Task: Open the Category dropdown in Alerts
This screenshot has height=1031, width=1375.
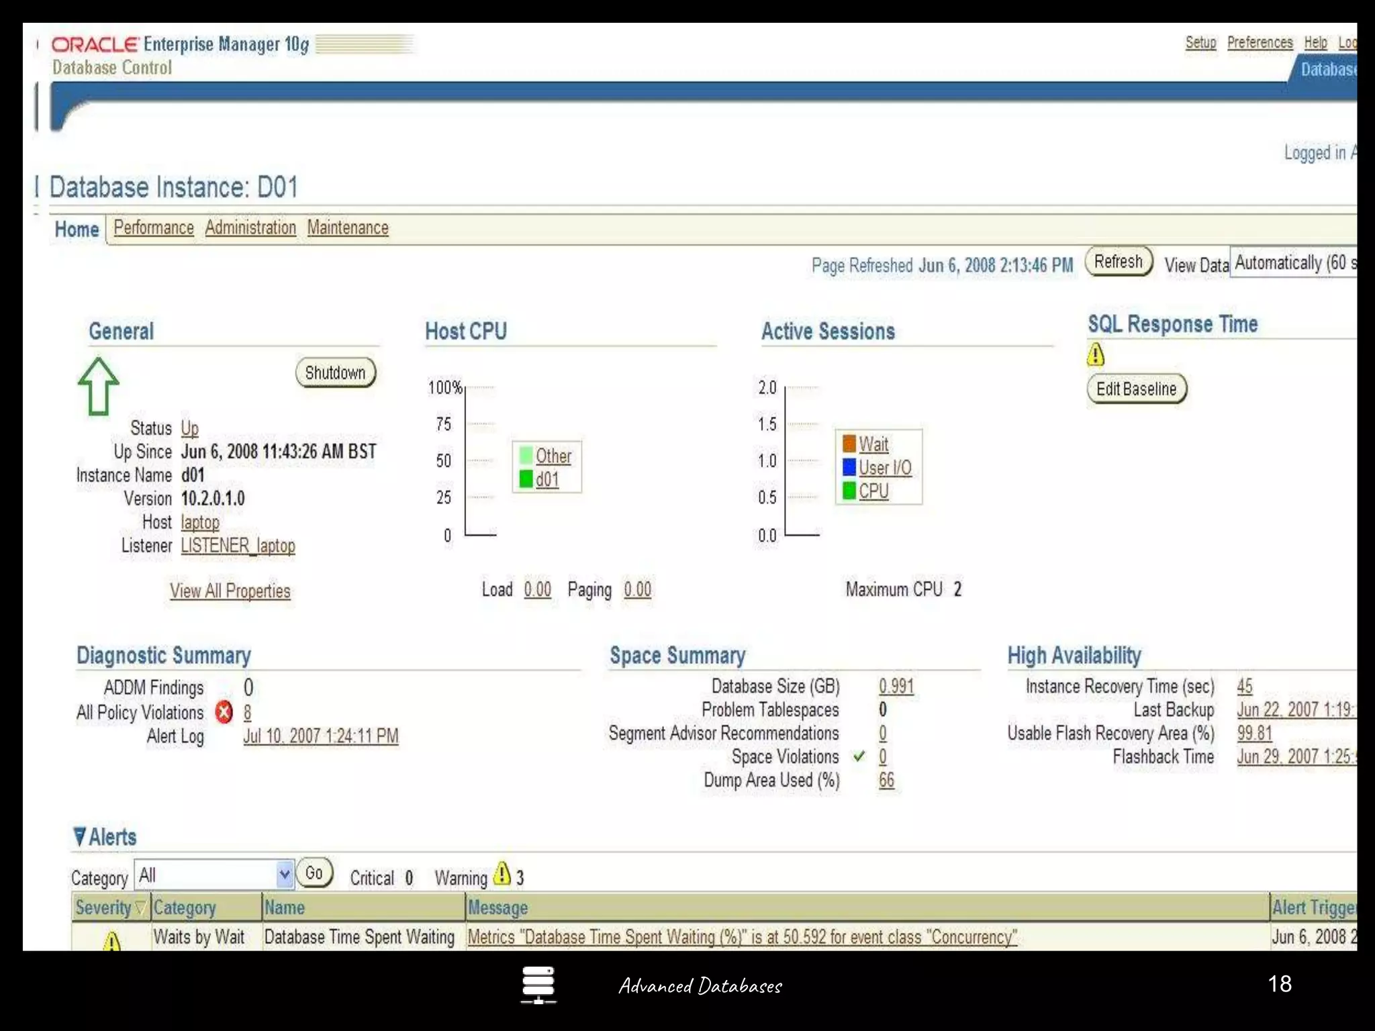Action: (214, 875)
